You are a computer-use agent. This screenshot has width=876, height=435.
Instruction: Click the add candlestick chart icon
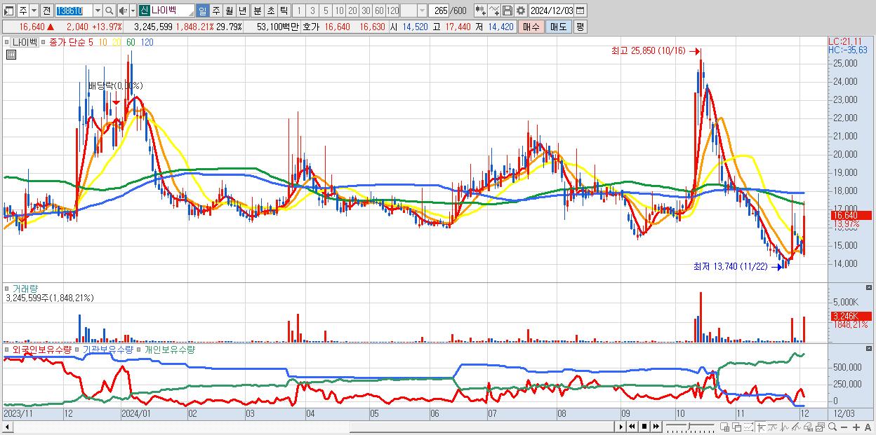click(x=480, y=11)
